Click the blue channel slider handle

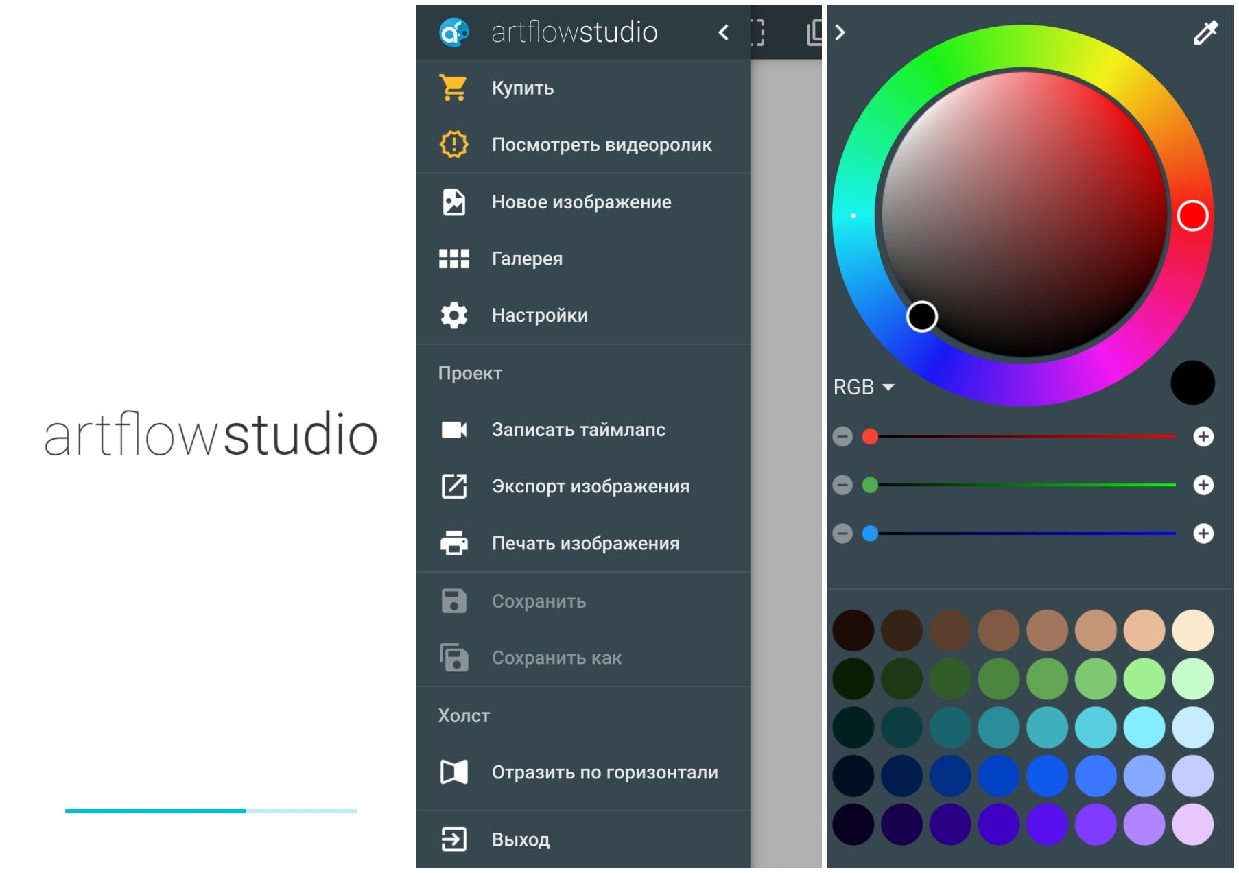point(870,534)
